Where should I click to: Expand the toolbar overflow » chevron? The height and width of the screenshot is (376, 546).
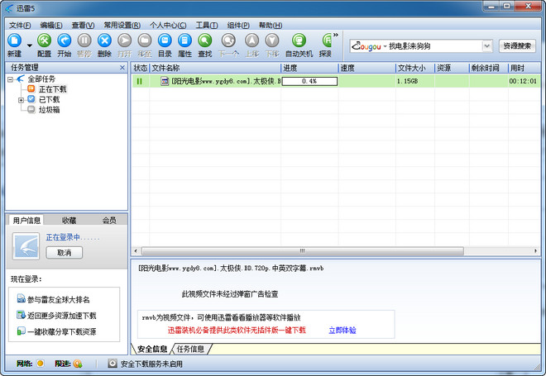click(336, 35)
